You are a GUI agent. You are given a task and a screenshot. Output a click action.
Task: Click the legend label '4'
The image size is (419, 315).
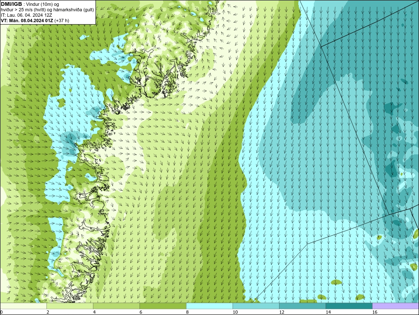pos(94,312)
